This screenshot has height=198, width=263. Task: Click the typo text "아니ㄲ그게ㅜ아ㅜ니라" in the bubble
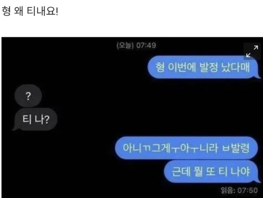(x=171, y=148)
